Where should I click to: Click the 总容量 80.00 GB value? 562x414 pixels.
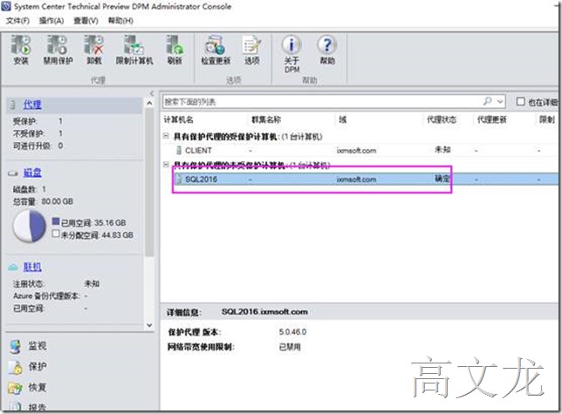58,201
